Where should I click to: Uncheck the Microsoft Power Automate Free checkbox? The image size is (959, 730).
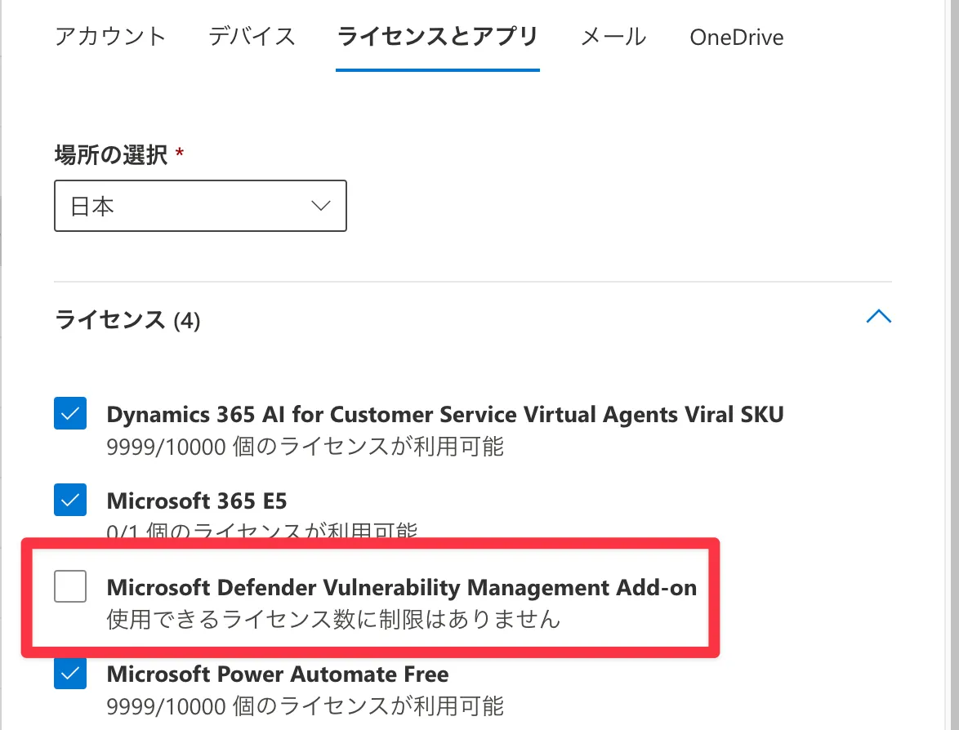click(x=70, y=674)
